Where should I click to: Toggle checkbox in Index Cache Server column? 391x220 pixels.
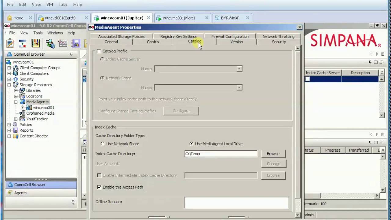[x=307, y=79]
